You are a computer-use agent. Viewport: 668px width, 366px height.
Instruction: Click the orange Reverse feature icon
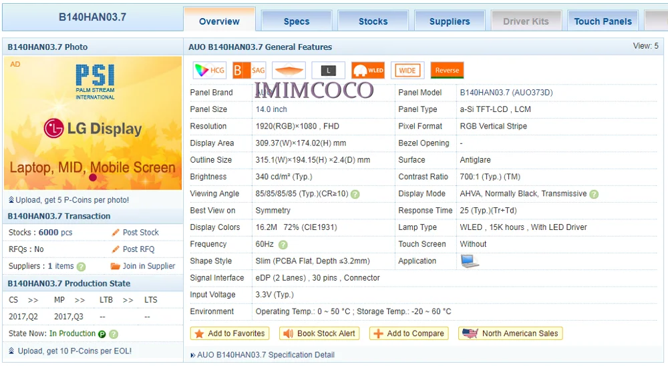(447, 70)
